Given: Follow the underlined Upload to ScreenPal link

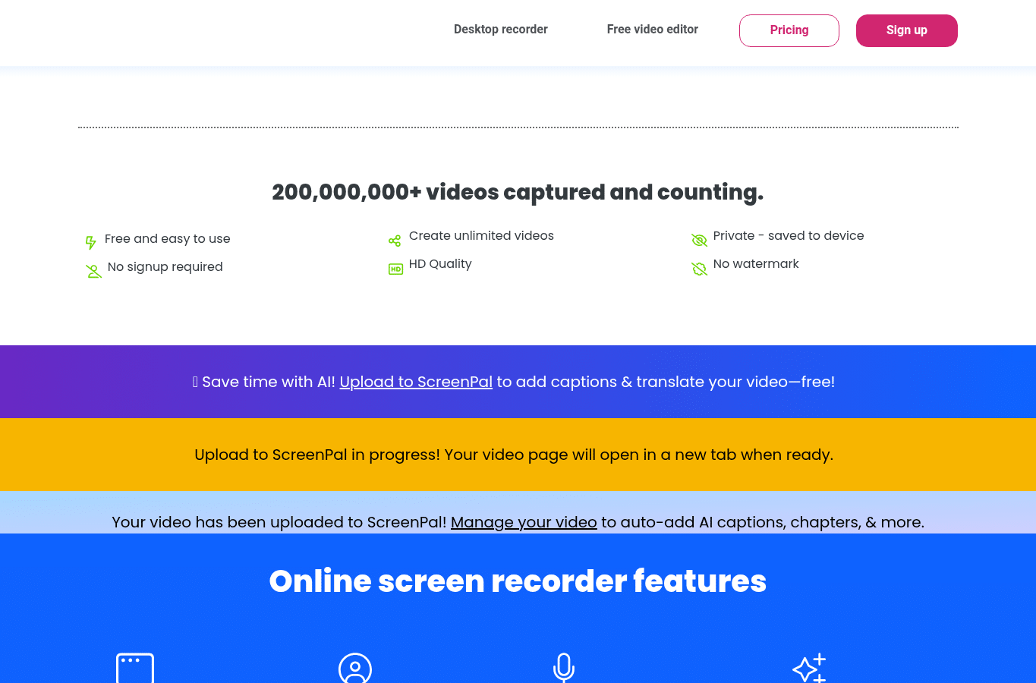Looking at the screenshot, I should click(416, 382).
